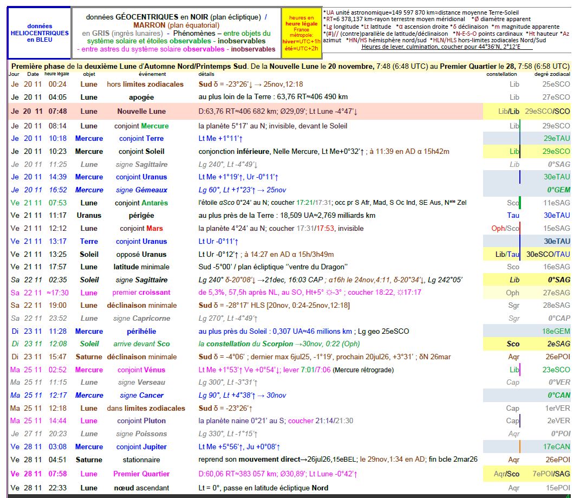The height and width of the screenshot is (498, 580).
Task: Click the Sco cell highlighted in yellow
Action: point(512,344)
